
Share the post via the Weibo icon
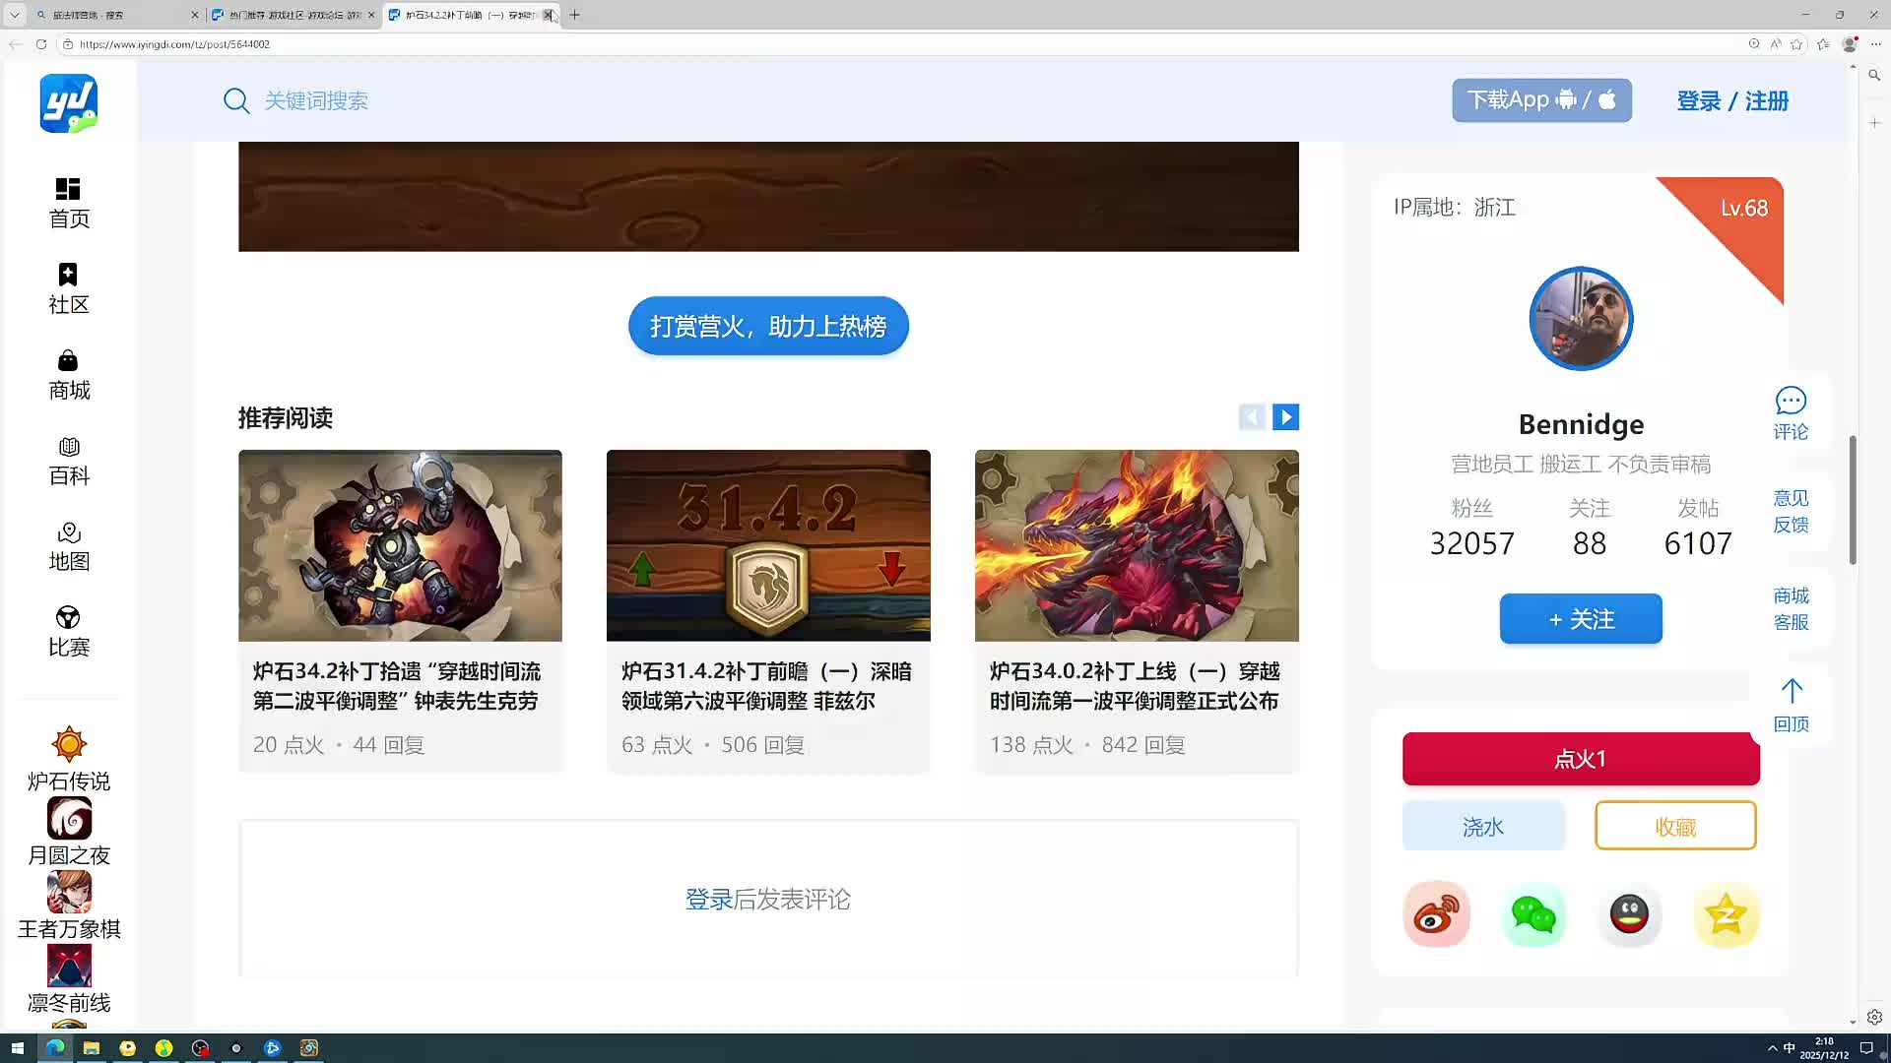tap(1436, 914)
